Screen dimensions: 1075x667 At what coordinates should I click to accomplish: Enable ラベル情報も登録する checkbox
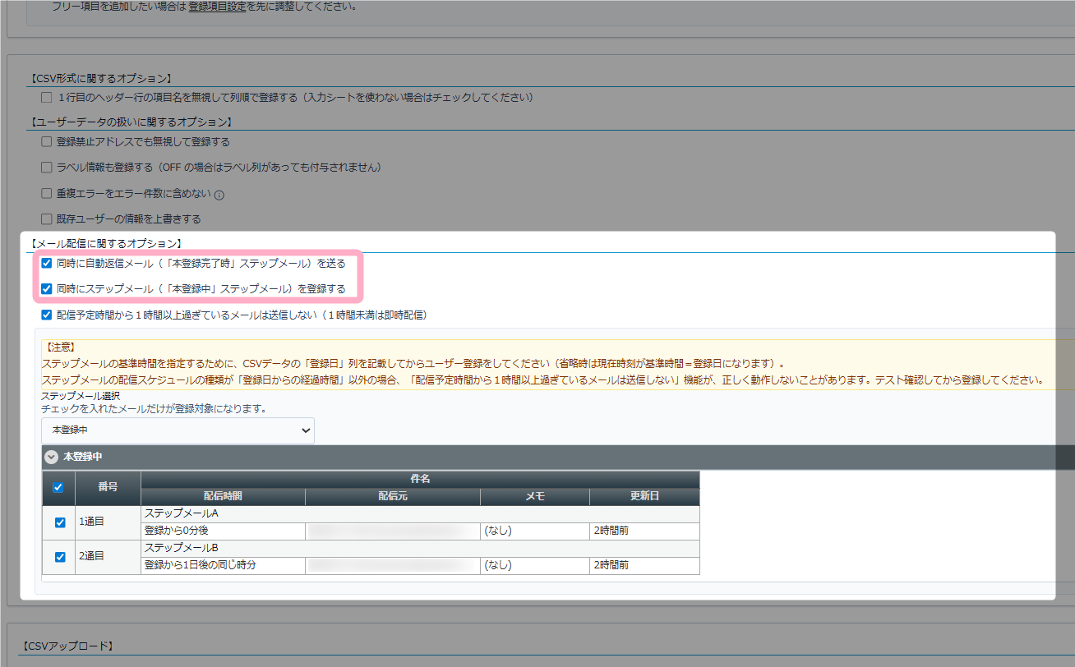(x=47, y=168)
